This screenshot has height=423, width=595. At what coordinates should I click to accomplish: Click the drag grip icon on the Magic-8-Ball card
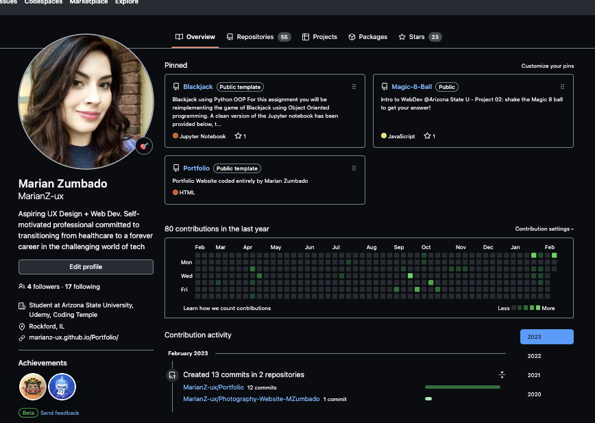pos(562,86)
